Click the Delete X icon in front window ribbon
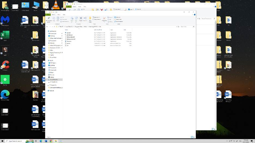This screenshot has height=143, width=255. pos(81,18)
